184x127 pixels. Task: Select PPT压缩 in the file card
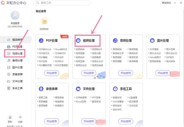tap(96, 98)
